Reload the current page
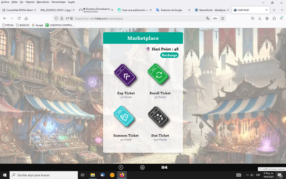The height and width of the screenshot is (179, 286). pos(19,18)
